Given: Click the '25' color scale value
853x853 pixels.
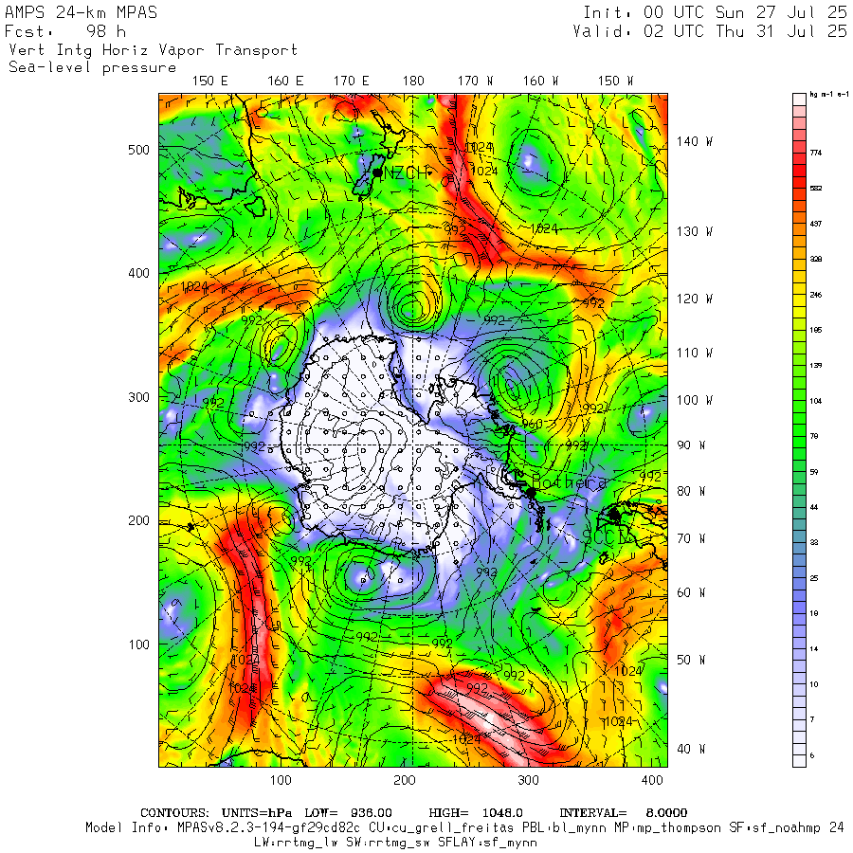Looking at the screenshot, I should (814, 578).
